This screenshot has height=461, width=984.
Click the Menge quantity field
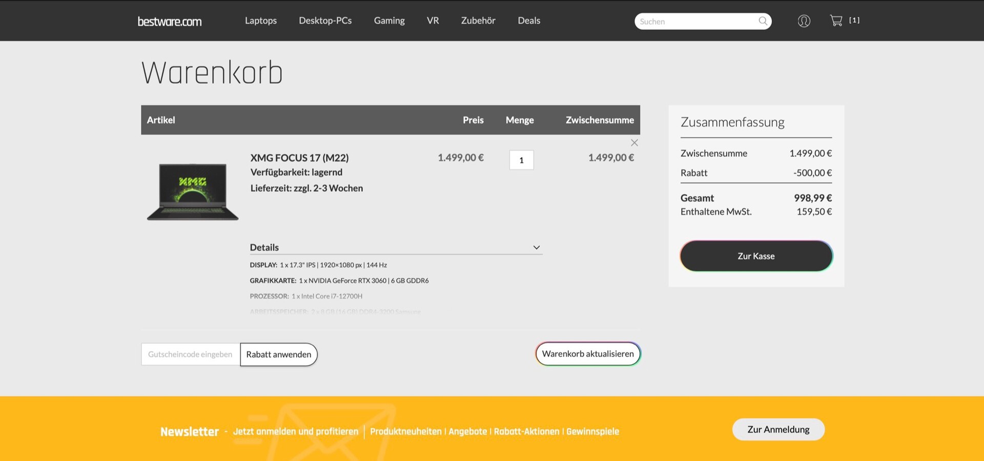tap(521, 160)
